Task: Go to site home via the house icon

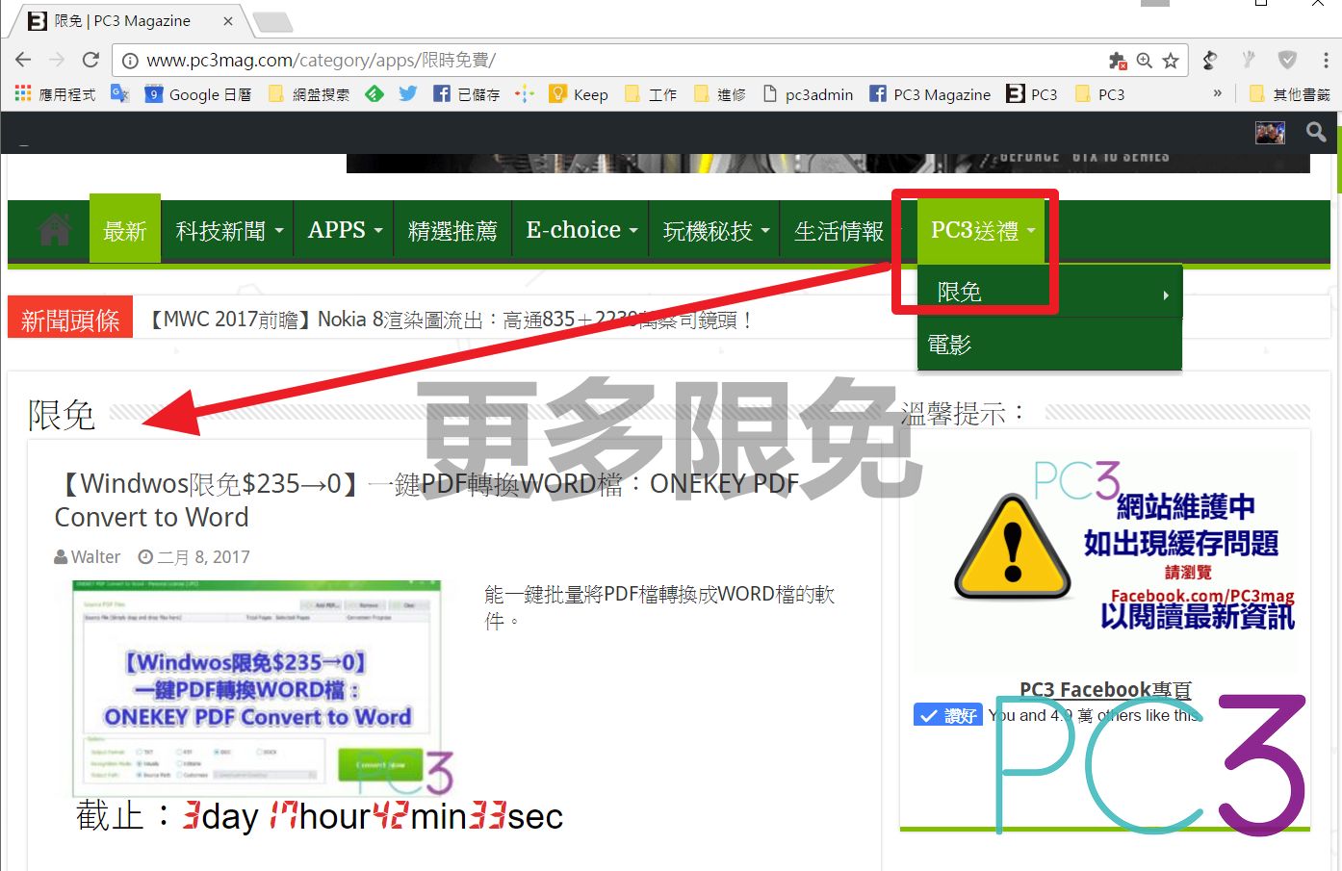Action: [55, 230]
